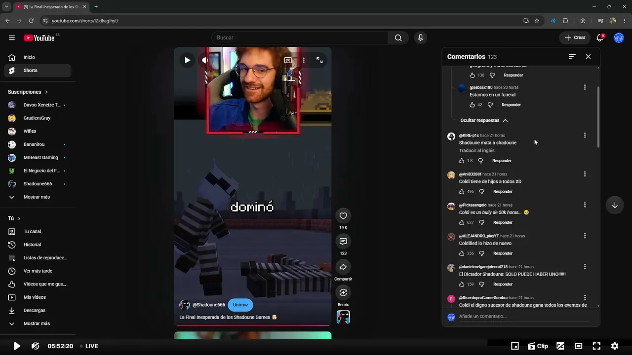Create content with the Crear button

click(575, 38)
